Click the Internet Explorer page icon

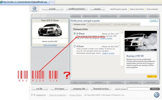1,2
